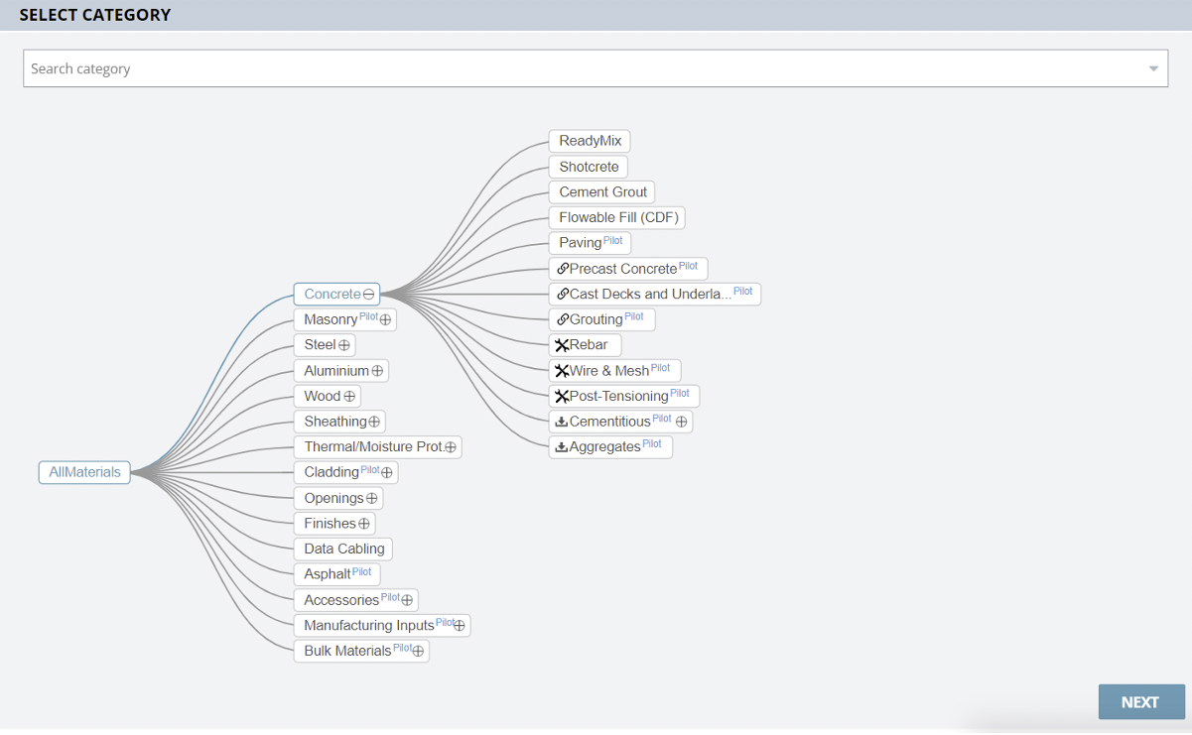Click the link icon next to Grouting

coord(563,319)
